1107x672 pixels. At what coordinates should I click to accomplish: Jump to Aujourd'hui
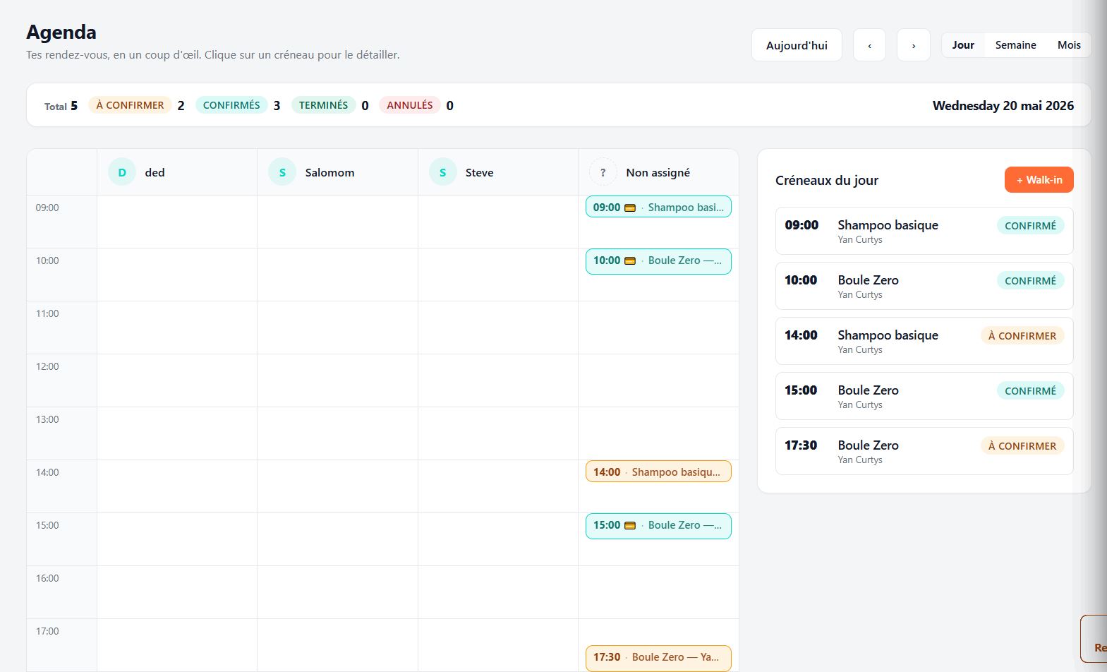[x=797, y=45]
